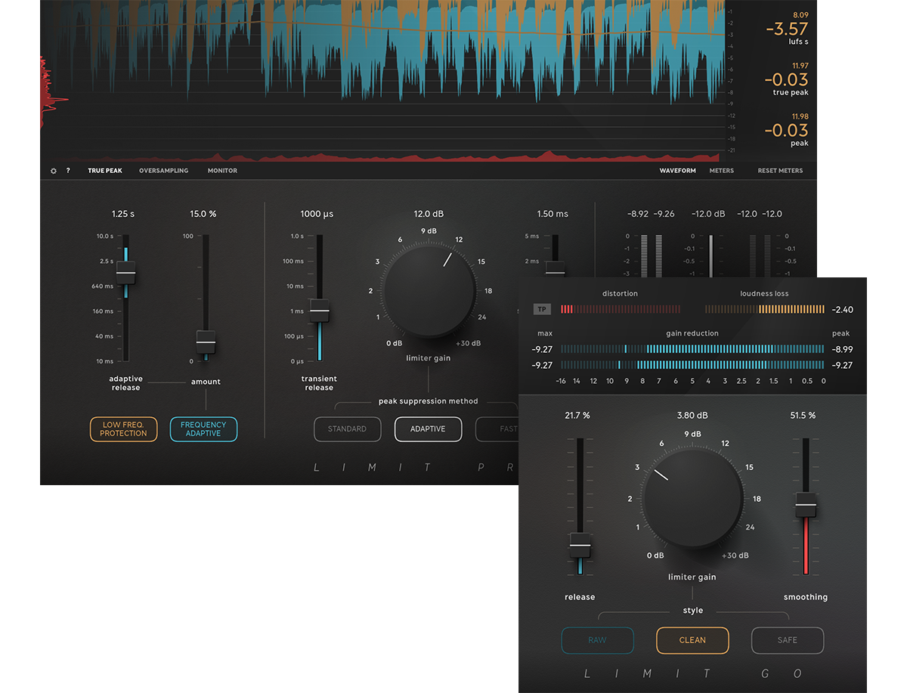Viewport: 907px width, 693px height.
Task: Select RAW style in Limit Go
Action: pyautogui.click(x=597, y=640)
